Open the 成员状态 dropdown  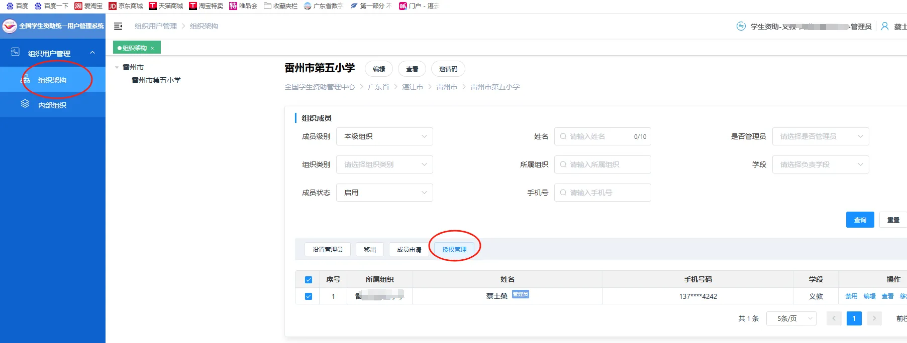(385, 193)
